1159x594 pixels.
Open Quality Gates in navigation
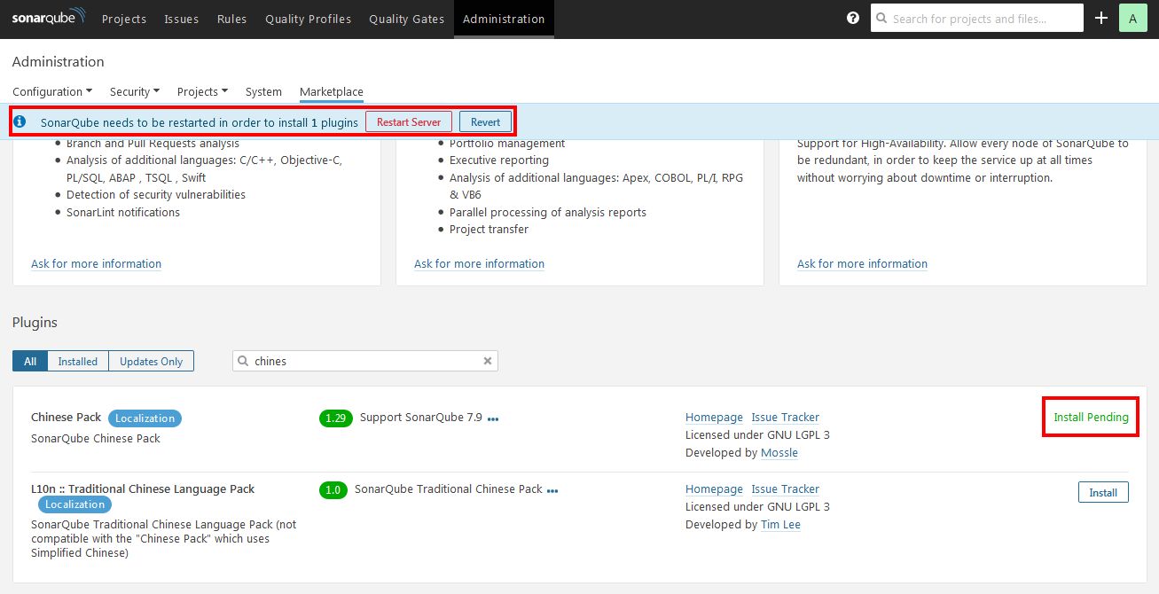pyautogui.click(x=407, y=19)
